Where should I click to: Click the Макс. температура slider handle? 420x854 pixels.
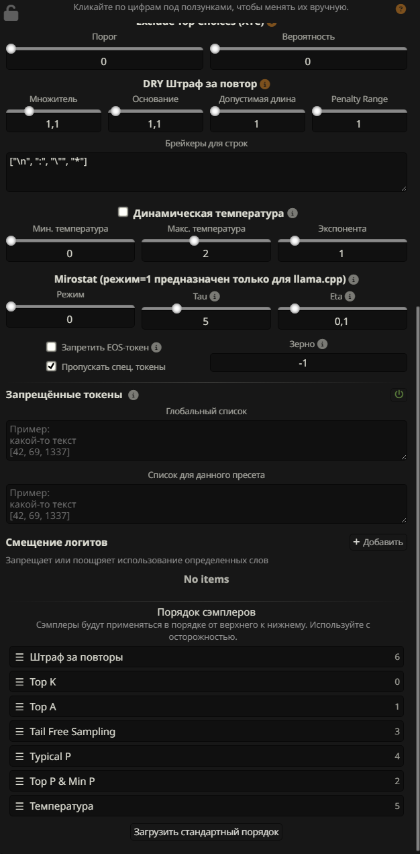(194, 240)
